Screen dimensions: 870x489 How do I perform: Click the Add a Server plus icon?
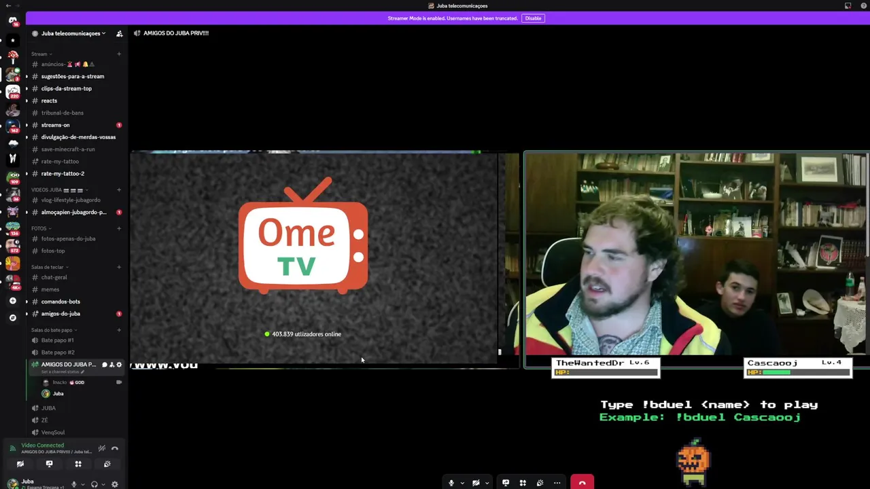tap(13, 301)
